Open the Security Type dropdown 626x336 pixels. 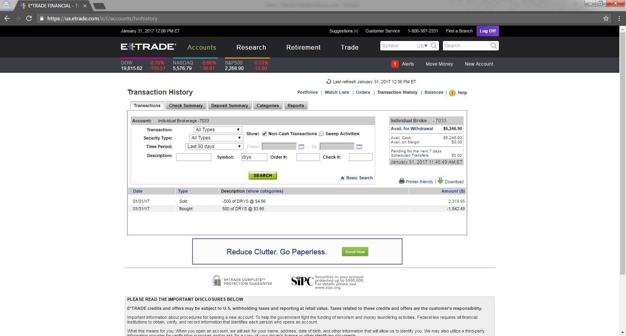[217, 138]
